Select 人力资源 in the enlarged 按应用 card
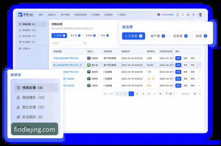The image size is (221, 146). click(134, 36)
